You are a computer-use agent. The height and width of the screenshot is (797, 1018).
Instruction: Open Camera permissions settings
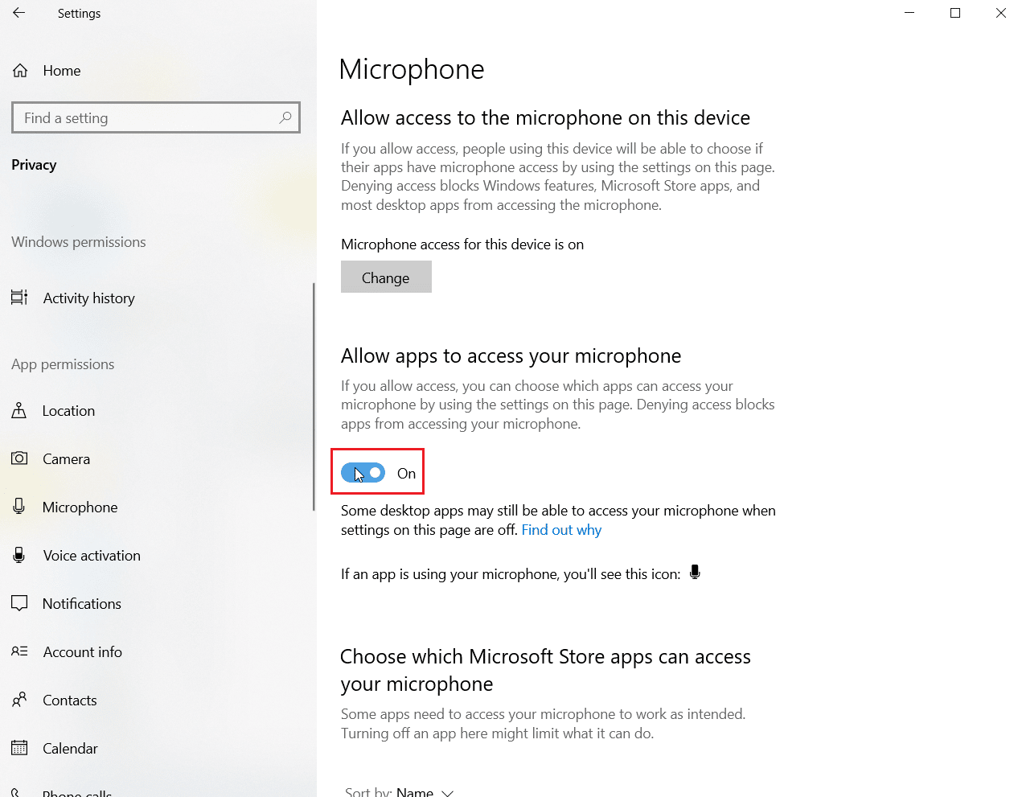point(65,458)
